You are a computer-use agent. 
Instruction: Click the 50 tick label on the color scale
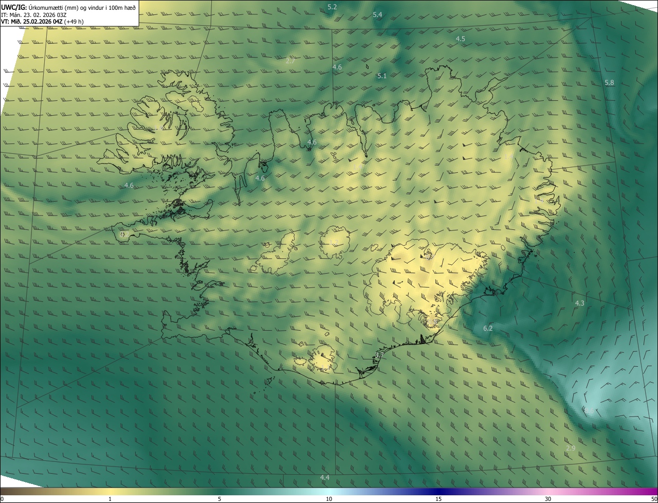653,499
